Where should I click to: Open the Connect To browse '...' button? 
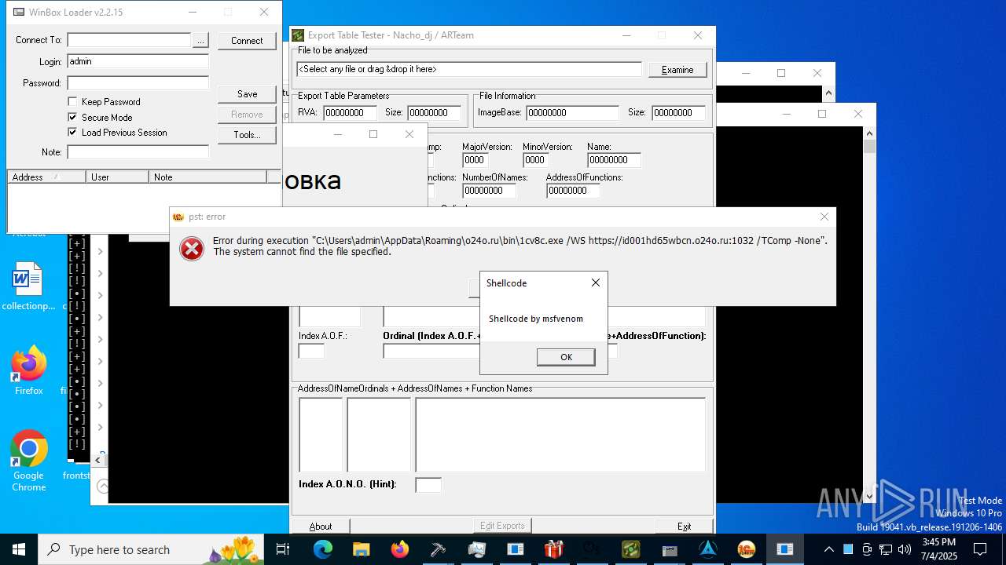200,40
